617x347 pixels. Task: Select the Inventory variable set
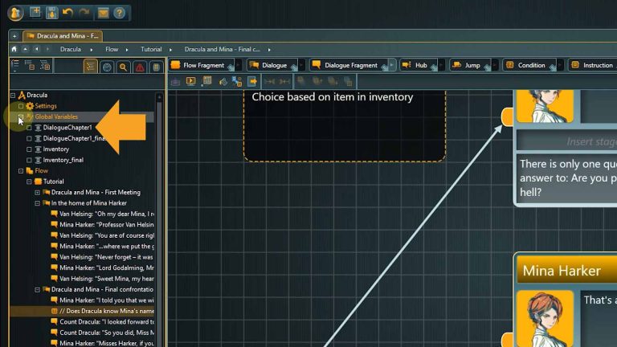tap(56, 149)
